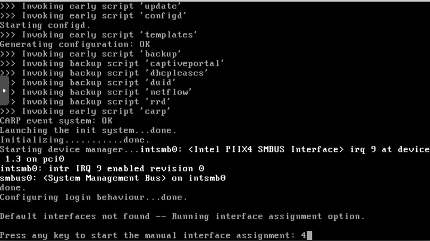Click the early script 'templates' line

[x=98, y=35]
